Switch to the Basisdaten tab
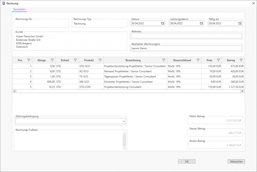Viewport: 257px width, 172px height. click(20, 9)
